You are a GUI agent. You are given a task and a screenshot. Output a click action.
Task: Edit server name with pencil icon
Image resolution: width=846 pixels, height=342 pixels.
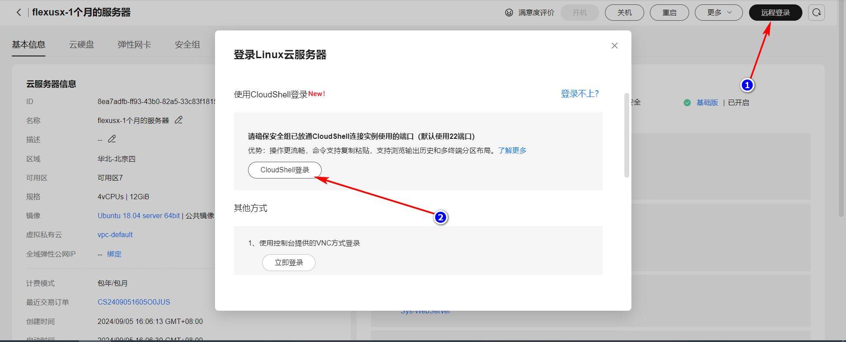178,120
